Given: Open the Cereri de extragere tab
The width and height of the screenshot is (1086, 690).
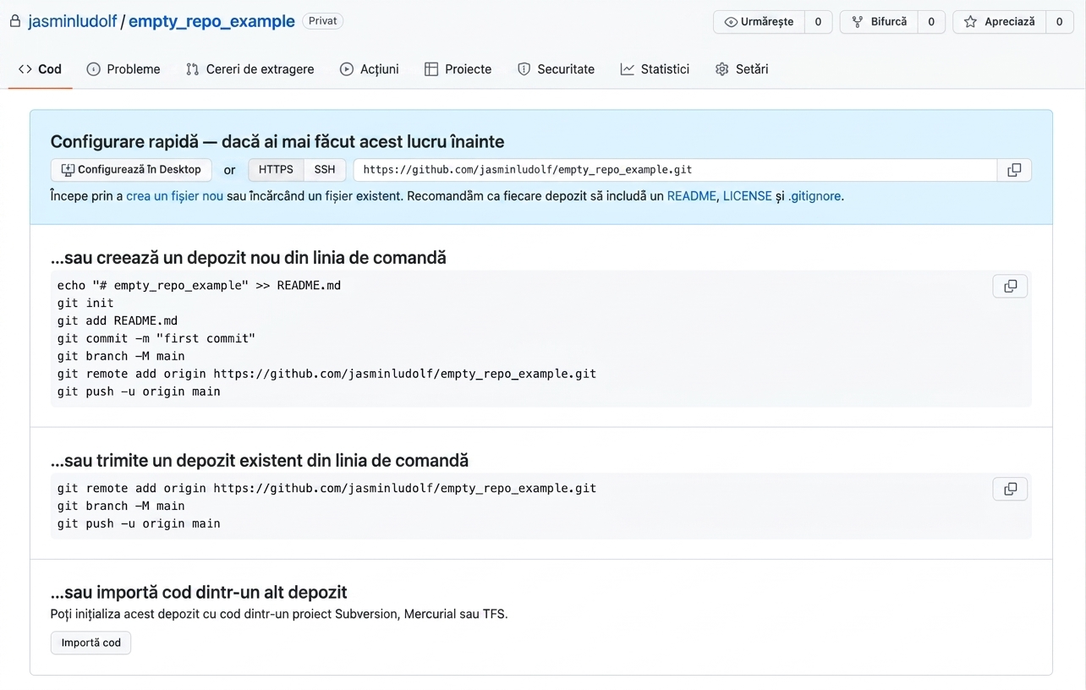Looking at the screenshot, I should pyautogui.click(x=250, y=69).
